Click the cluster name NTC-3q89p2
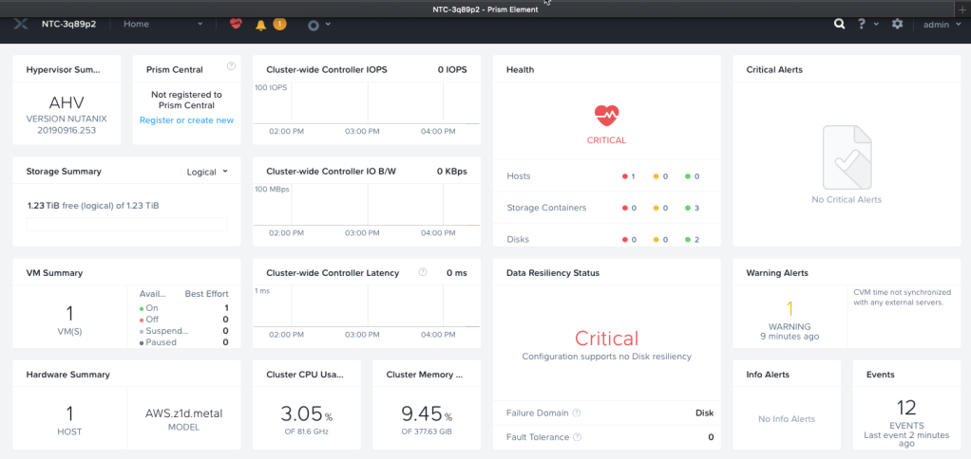971x459 pixels. [68, 24]
